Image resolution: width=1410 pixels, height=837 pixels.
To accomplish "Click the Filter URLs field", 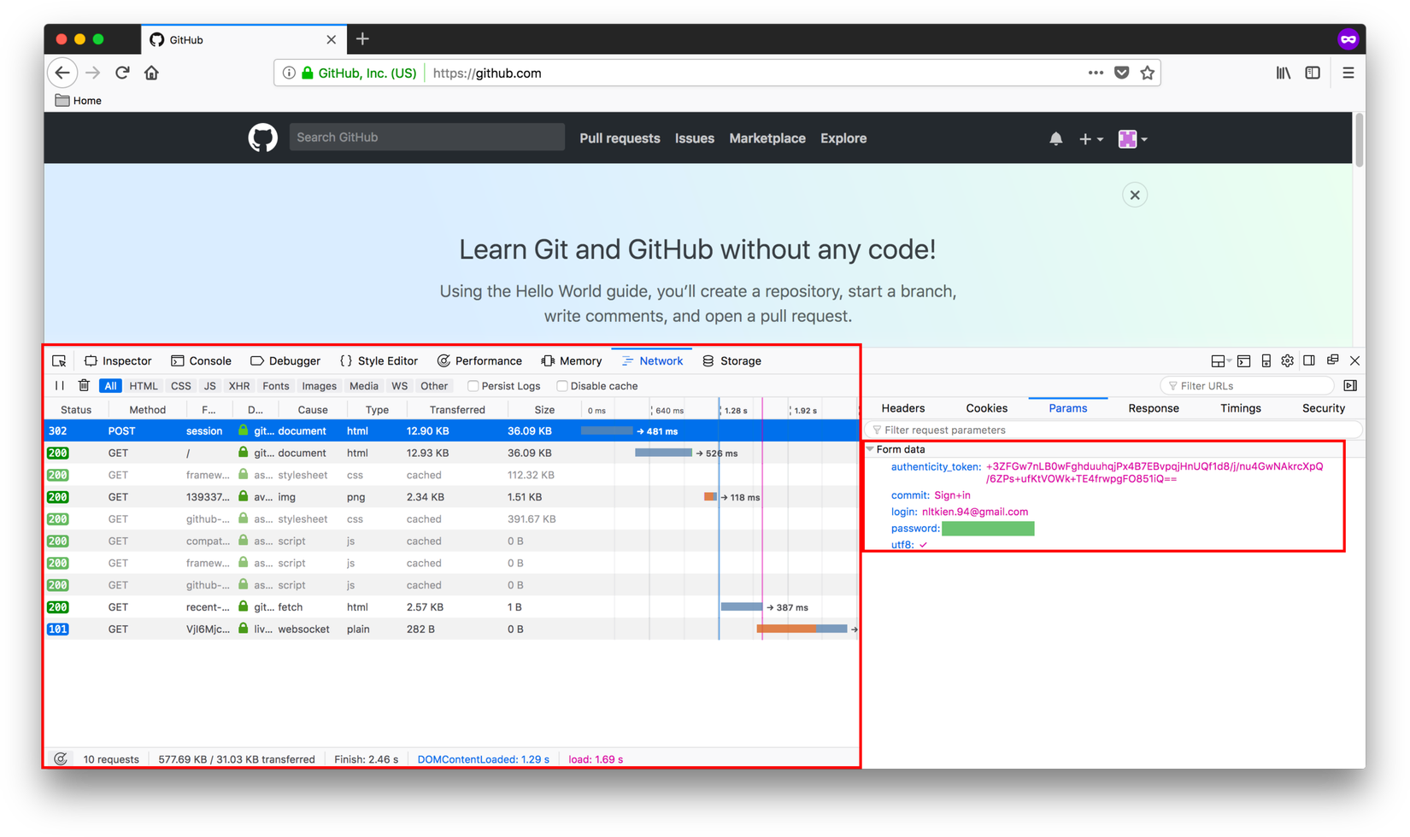I will tap(1248, 386).
